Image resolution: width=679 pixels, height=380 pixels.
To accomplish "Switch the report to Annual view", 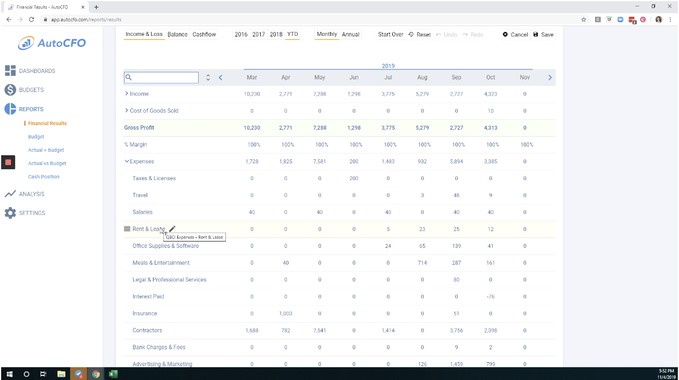I will pyautogui.click(x=350, y=34).
